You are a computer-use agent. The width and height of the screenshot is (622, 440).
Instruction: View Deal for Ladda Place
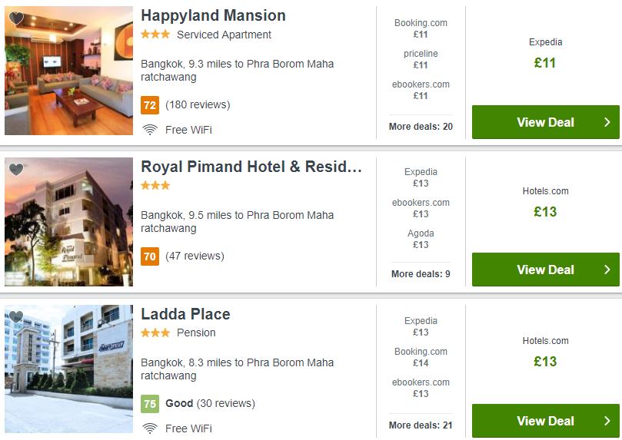tap(545, 421)
